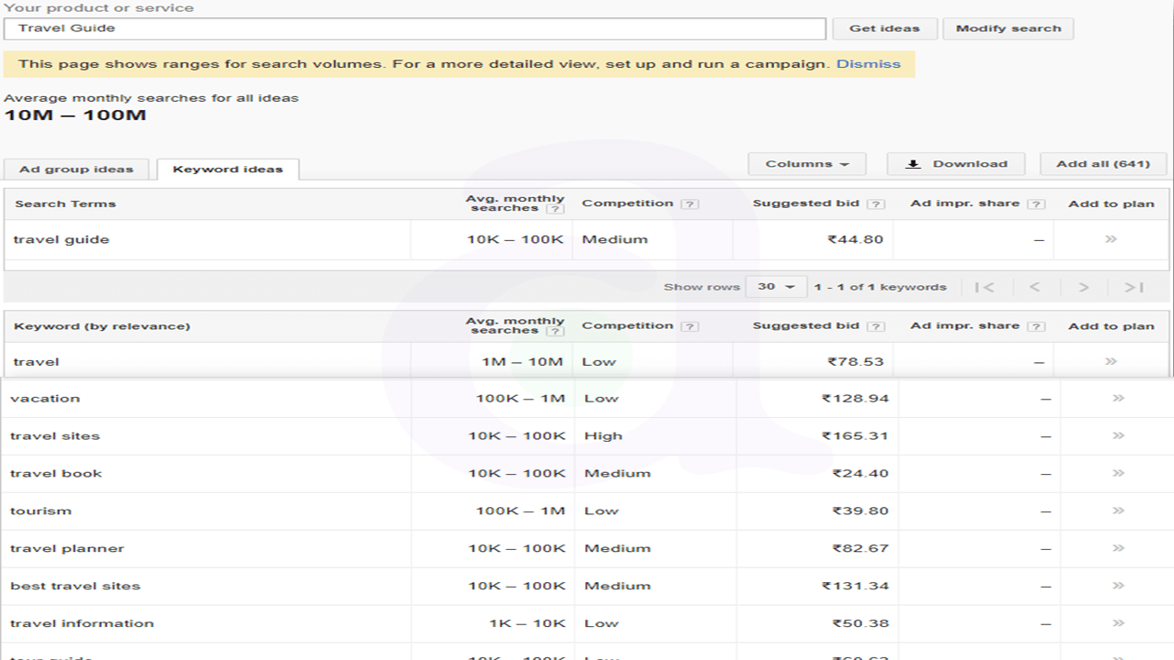The height and width of the screenshot is (660, 1174).
Task: Click add-to-plan arrows for travel guide
Action: [1111, 239]
